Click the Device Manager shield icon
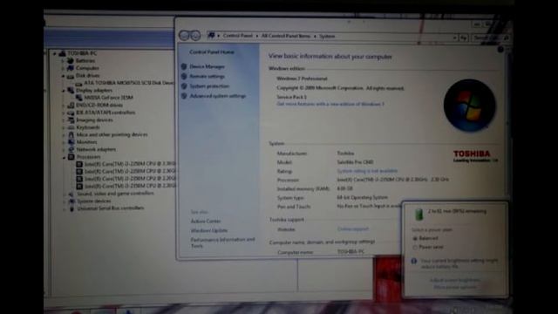The height and width of the screenshot is (314, 558). [x=184, y=66]
